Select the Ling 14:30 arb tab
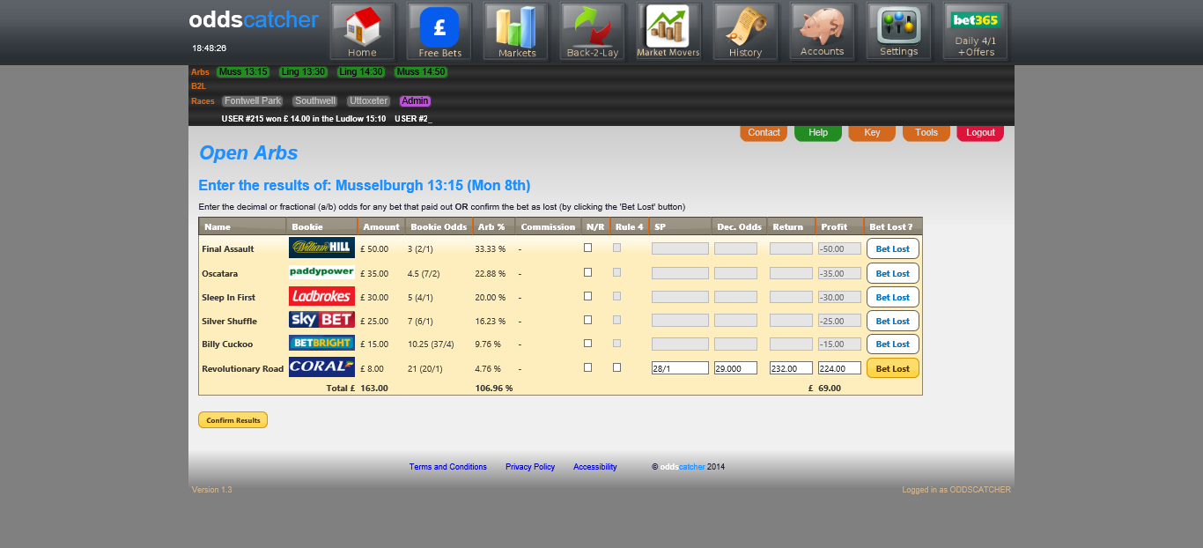This screenshot has height=548, width=1203. point(360,72)
